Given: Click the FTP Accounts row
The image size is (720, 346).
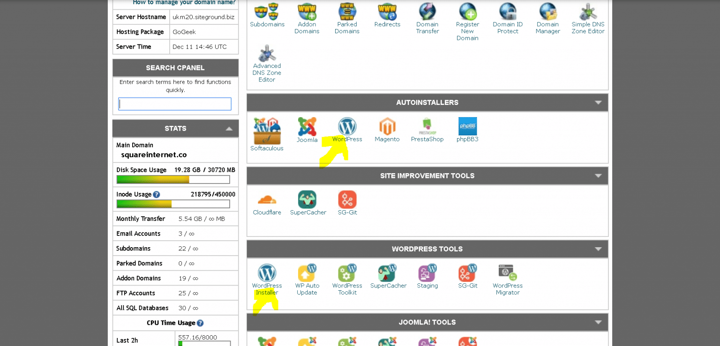Looking at the screenshot, I should [x=175, y=293].
